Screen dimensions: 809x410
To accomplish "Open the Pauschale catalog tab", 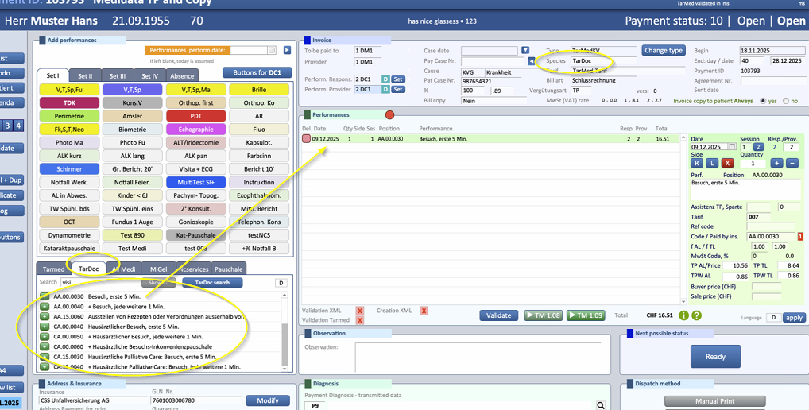I will (229, 269).
